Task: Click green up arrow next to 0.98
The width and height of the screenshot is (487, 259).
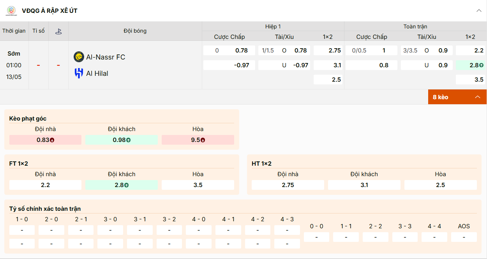Action: pos(129,140)
